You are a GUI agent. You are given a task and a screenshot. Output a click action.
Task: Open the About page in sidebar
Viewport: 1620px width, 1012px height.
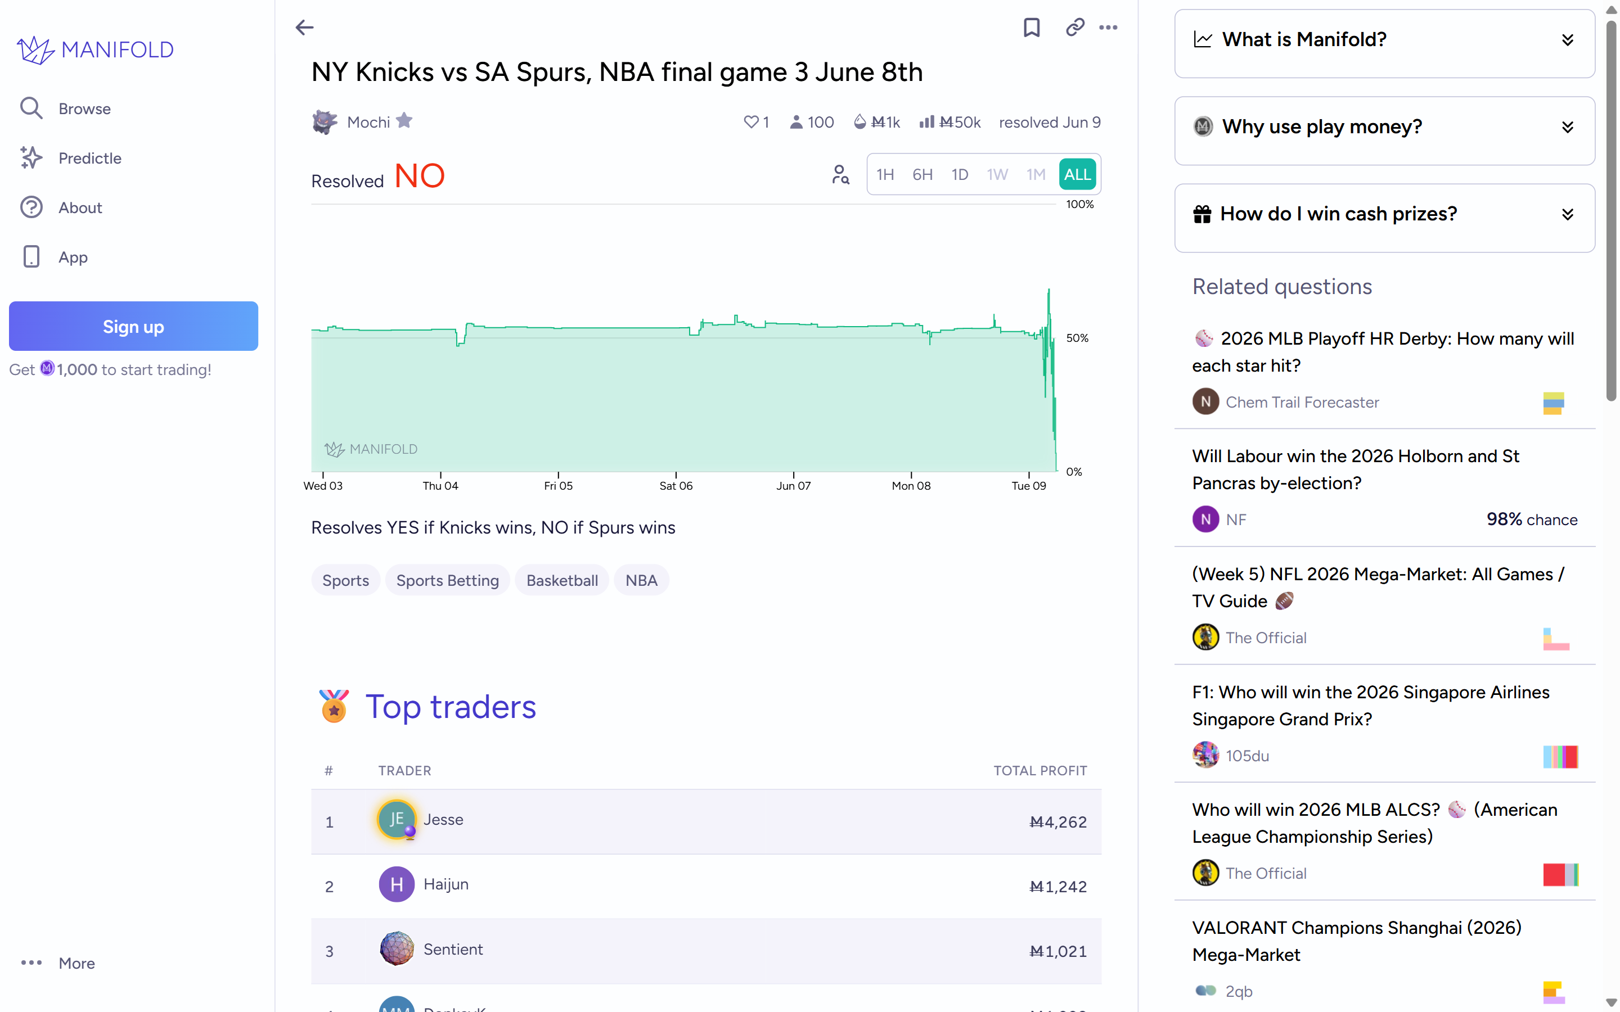(x=80, y=207)
